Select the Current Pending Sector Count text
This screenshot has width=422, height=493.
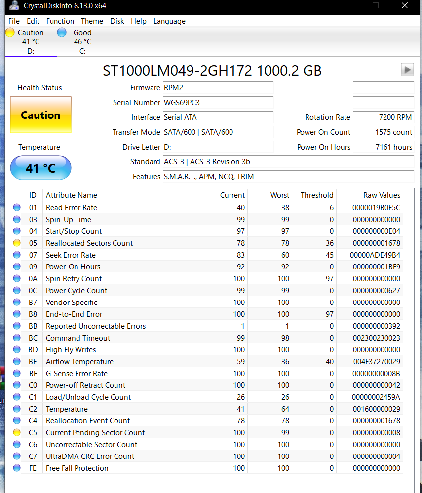point(95,433)
